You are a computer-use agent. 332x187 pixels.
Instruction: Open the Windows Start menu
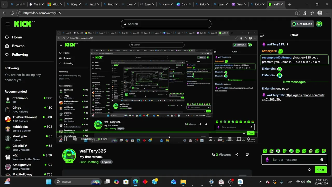pos(49,182)
